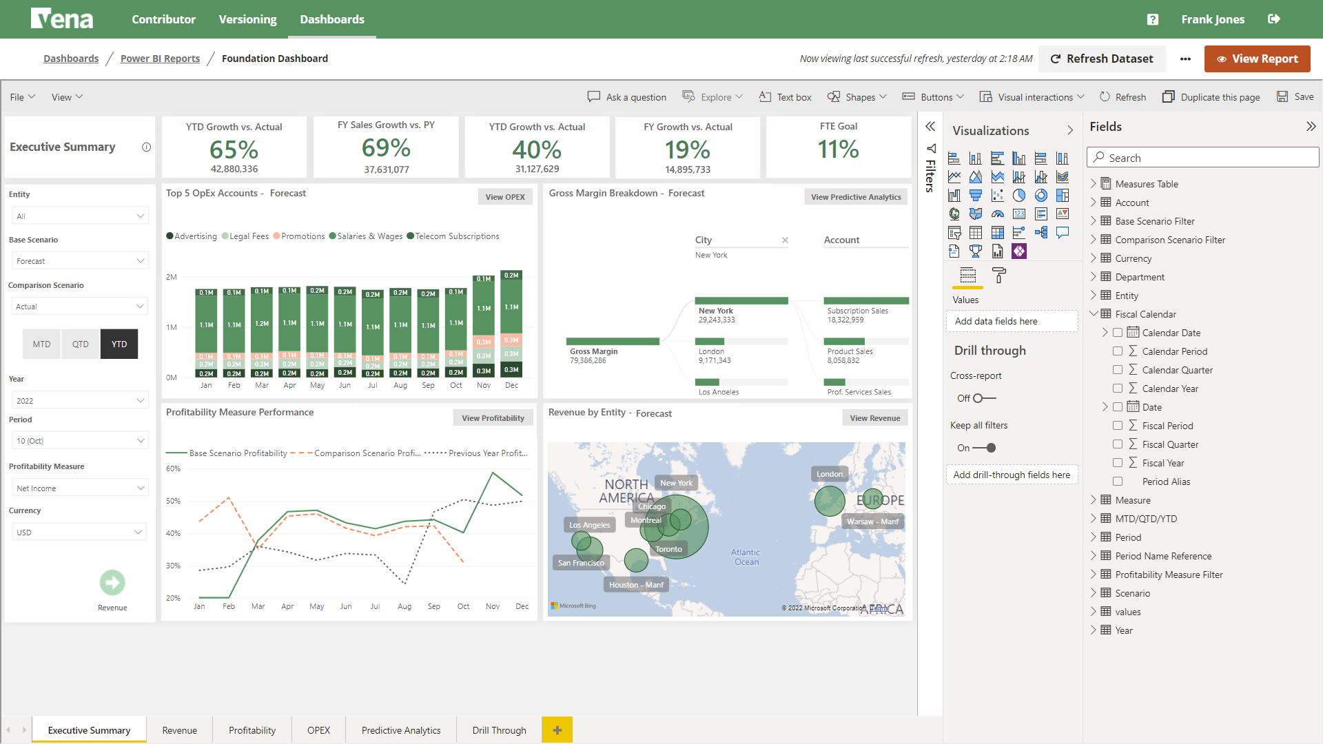Select the gauge visualization icon
The width and height of the screenshot is (1323, 744).
(997, 214)
